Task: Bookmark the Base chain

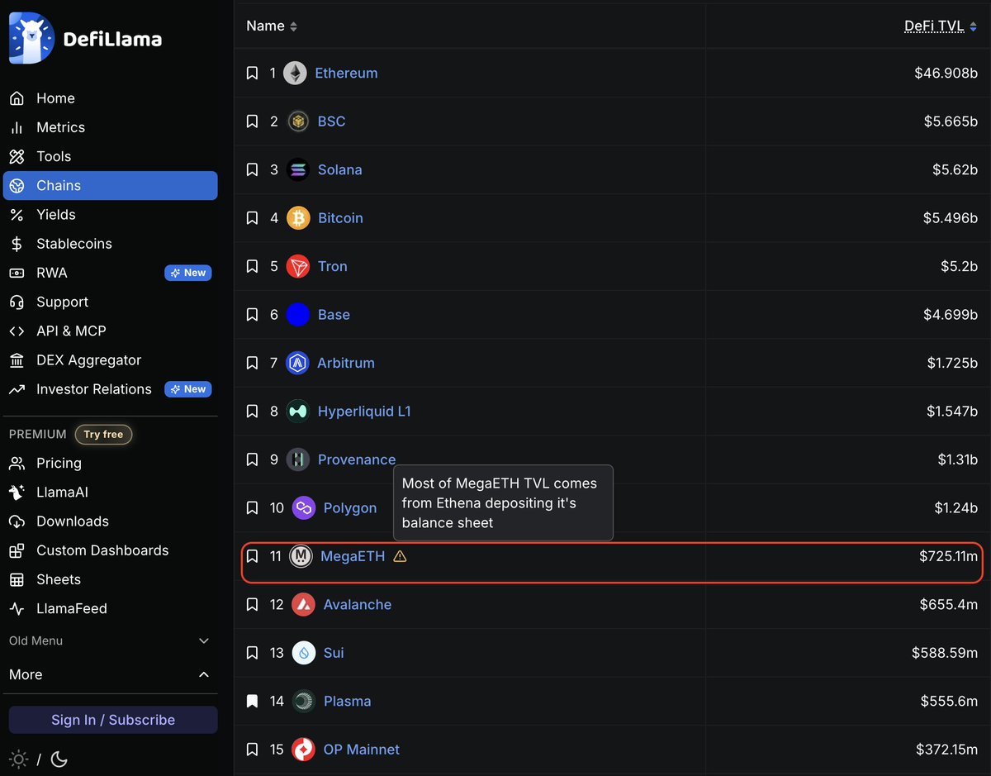Action: (x=253, y=315)
